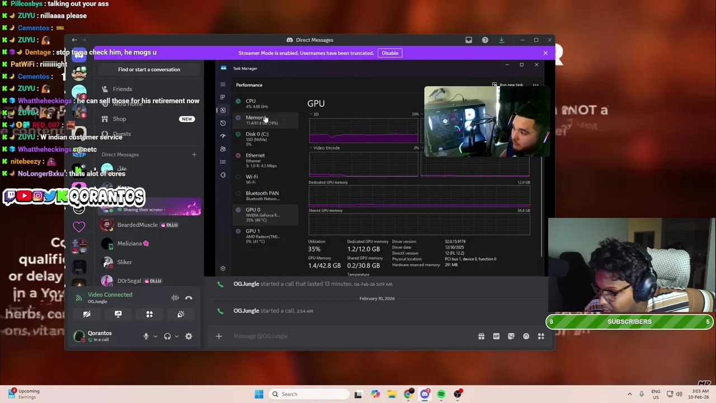Click the Discord update download icon
Viewport: 716px width, 403px height.
pos(501,40)
